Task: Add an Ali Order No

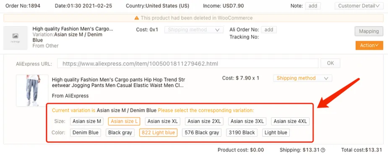Action: click(x=269, y=30)
